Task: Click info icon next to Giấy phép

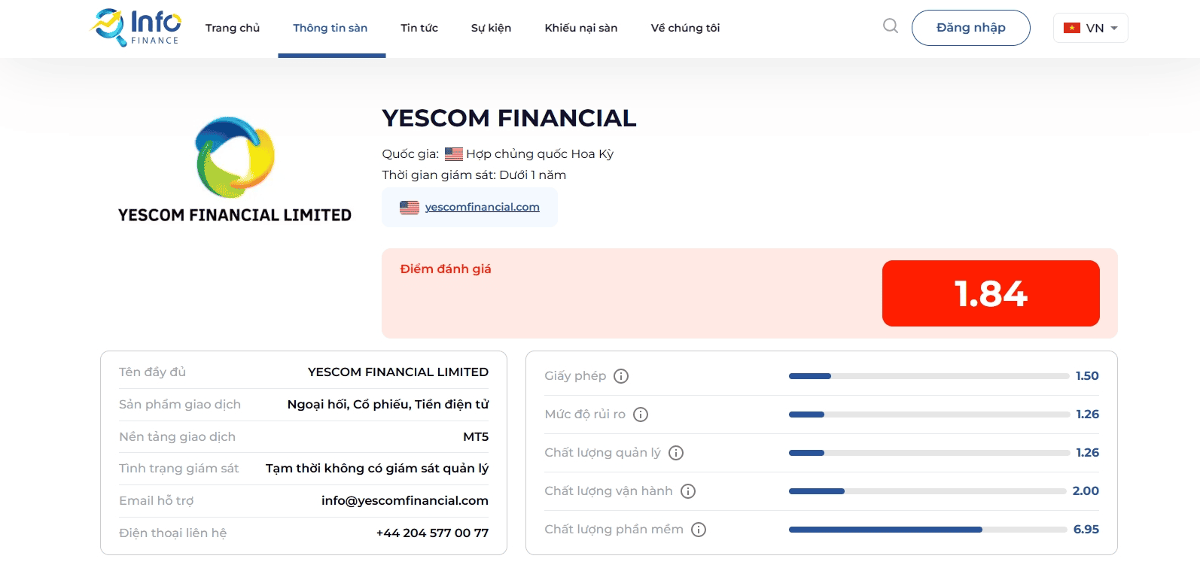Action: 621,376
